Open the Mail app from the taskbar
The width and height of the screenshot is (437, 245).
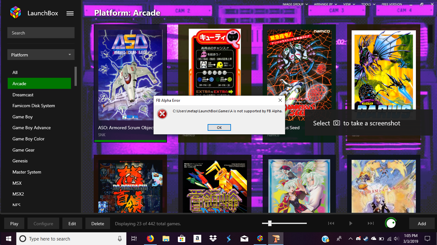[244, 239]
